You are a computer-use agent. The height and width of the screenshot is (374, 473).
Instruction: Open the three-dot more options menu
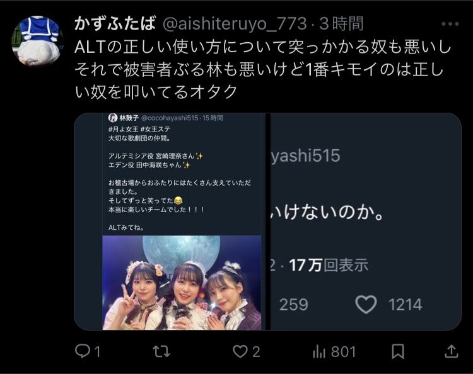coord(450,24)
